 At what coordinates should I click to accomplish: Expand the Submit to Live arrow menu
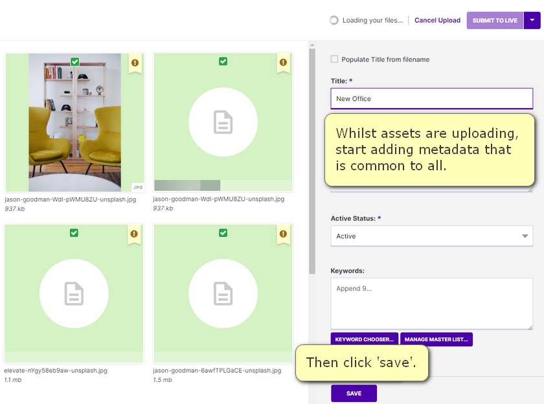point(532,21)
